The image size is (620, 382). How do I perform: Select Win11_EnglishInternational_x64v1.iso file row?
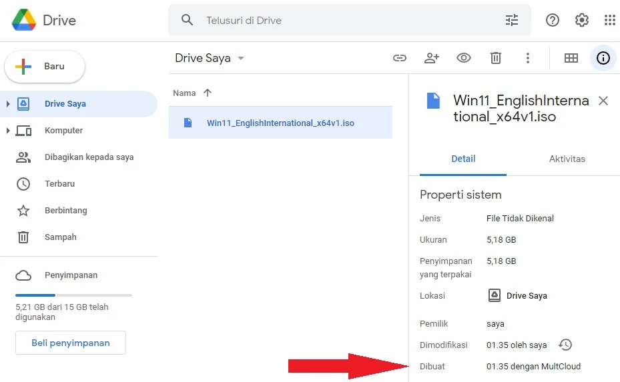coord(280,123)
